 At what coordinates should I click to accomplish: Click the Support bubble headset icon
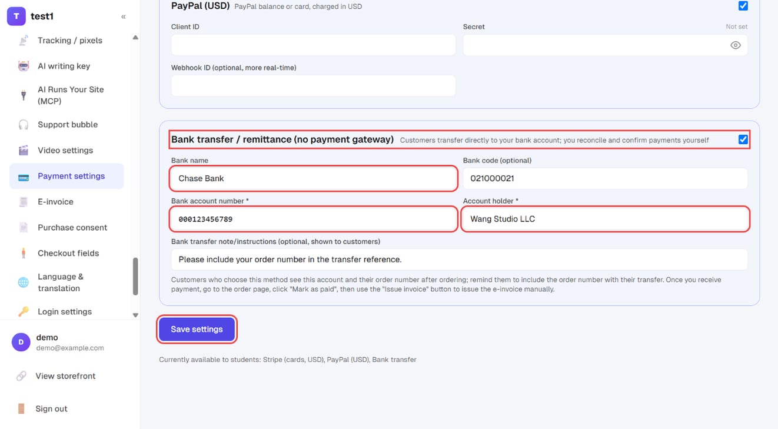(24, 125)
